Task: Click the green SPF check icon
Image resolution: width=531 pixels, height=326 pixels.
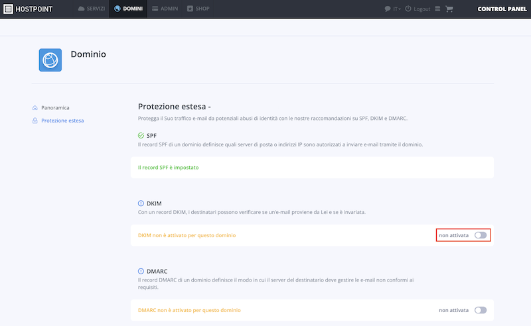Action: click(x=141, y=136)
